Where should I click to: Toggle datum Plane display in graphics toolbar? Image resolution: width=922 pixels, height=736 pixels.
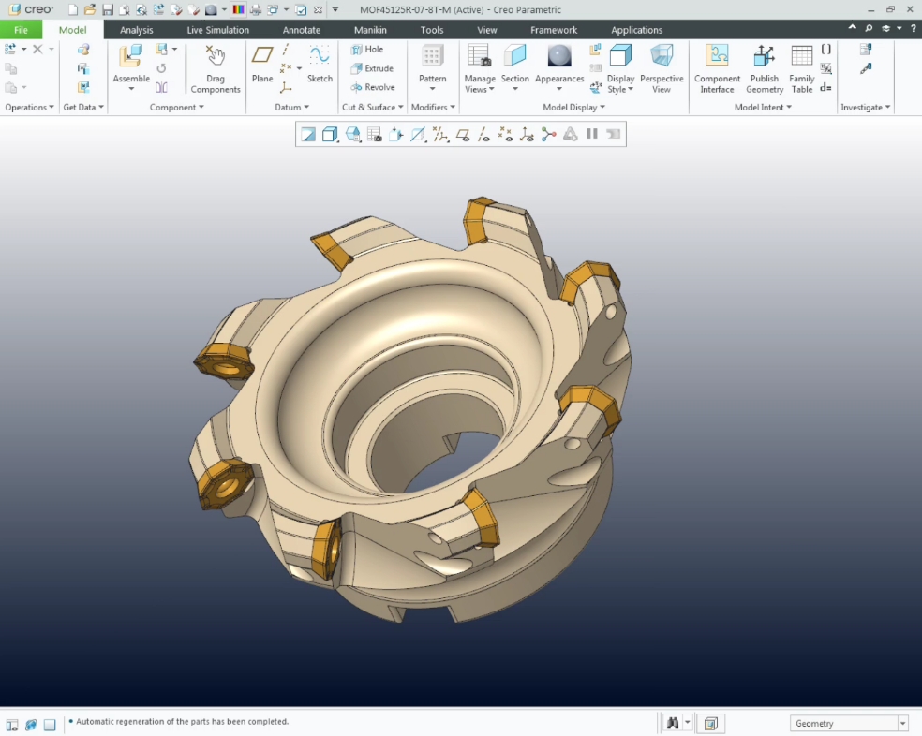click(x=462, y=136)
